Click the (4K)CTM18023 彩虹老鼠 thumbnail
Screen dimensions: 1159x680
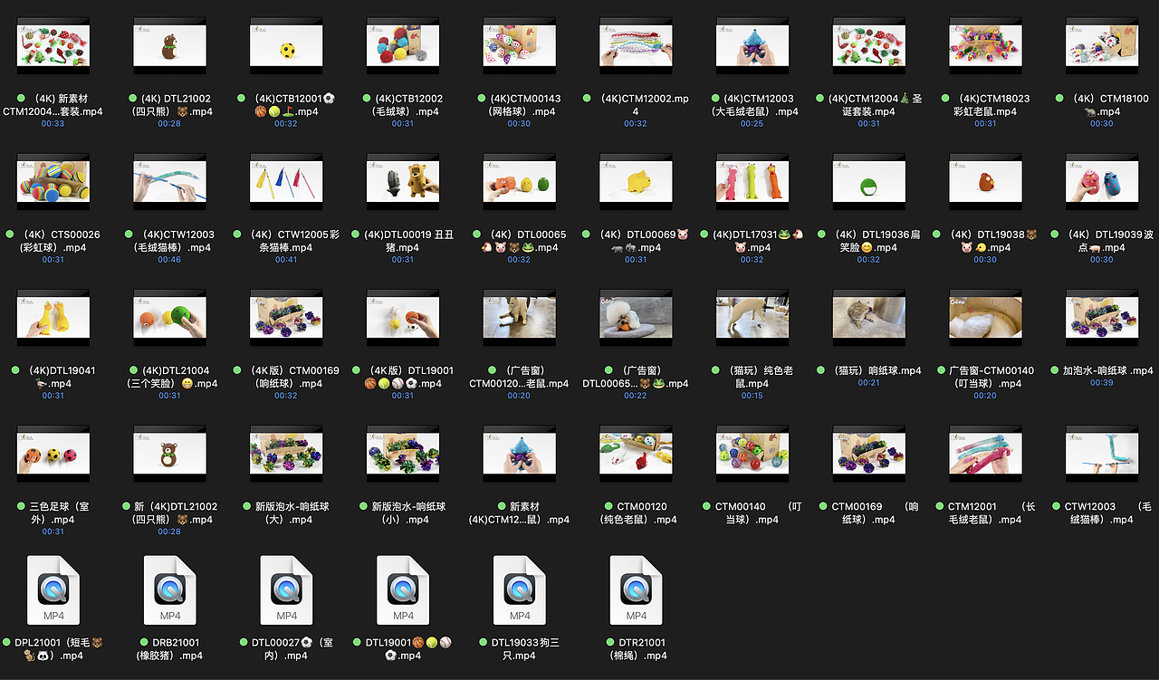pyautogui.click(x=985, y=44)
